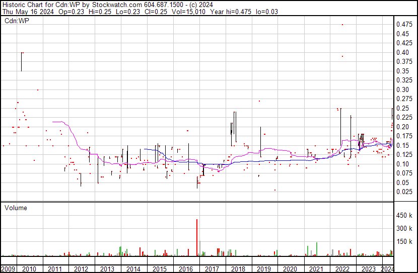Click the 'Hi=0.25' high value
The image size is (418, 273).
(x=100, y=12)
